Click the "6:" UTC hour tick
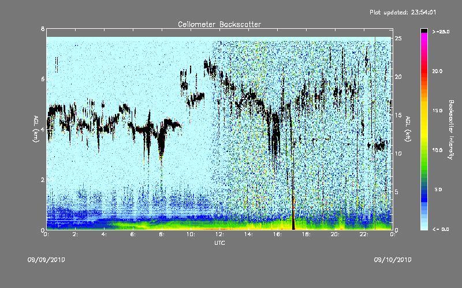The height and width of the screenshot is (288, 462). (133, 234)
